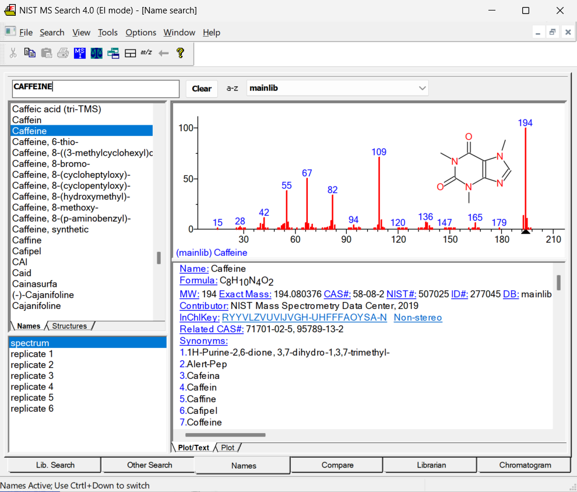Open the Other Search tab
This screenshot has height=492, width=577.
coord(149,465)
